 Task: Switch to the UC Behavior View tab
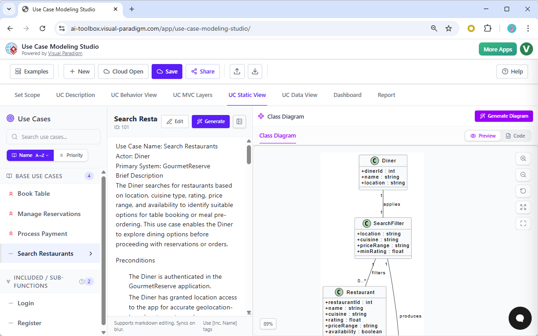click(x=134, y=95)
